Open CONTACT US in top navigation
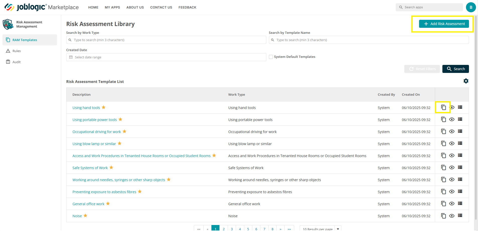 [x=161, y=7]
